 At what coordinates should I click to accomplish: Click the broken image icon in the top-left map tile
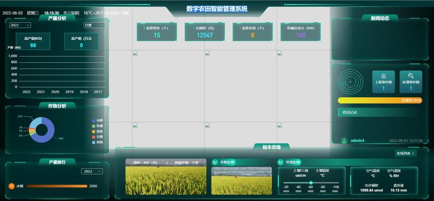tap(135, 53)
